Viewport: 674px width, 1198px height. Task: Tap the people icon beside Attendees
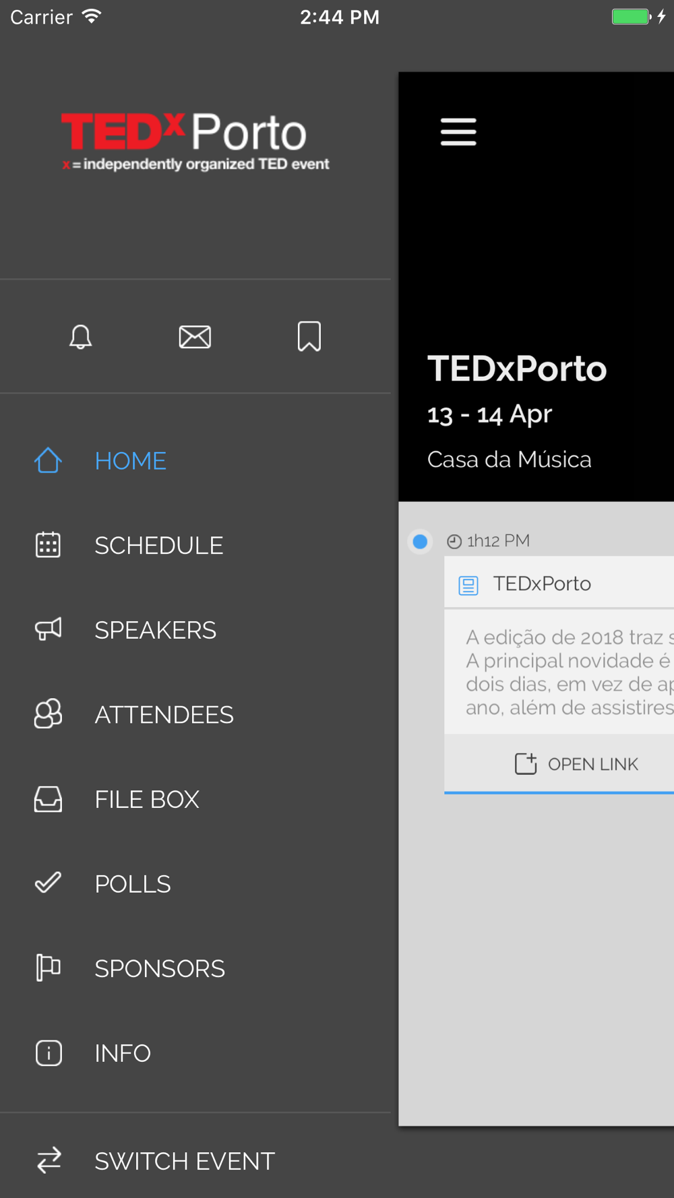click(x=48, y=714)
